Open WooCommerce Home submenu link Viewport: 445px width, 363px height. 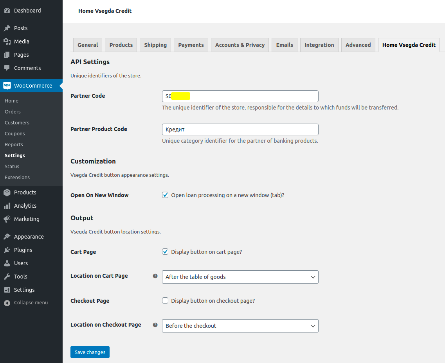(x=11, y=101)
